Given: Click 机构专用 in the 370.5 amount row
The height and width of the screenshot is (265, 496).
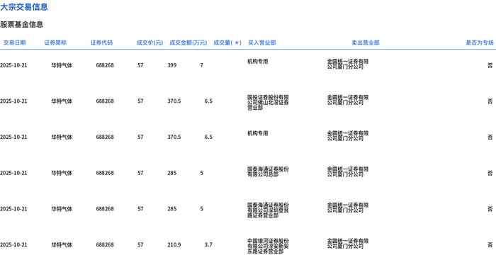Looking at the screenshot, I should [x=257, y=133].
